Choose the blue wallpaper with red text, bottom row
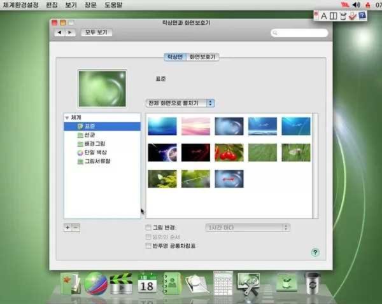The height and width of the screenshot is (304, 382). tap(229, 179)
